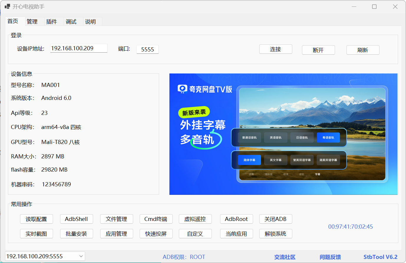Click the model name value MA001
This screenshot has width=406, height=263.
pyautogui.click(x=51, y=85)
